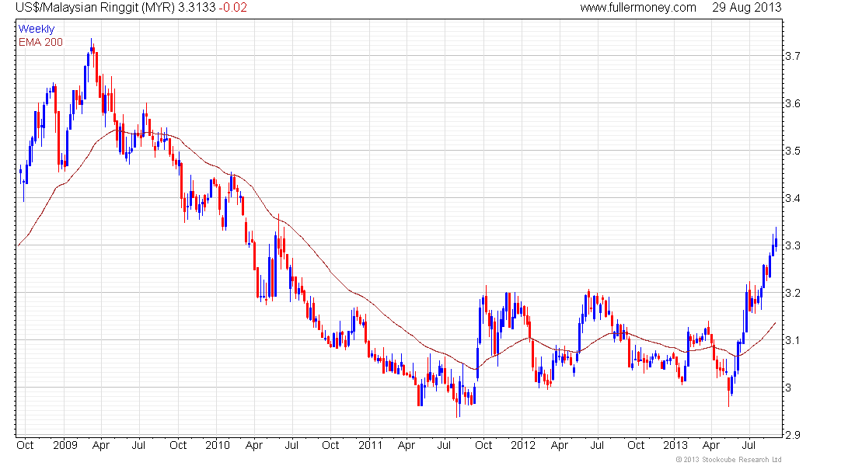The width and height of the screenshot is (855, 466).
Task: Click the 3.5 y-axis label
Action: (792, 151)
